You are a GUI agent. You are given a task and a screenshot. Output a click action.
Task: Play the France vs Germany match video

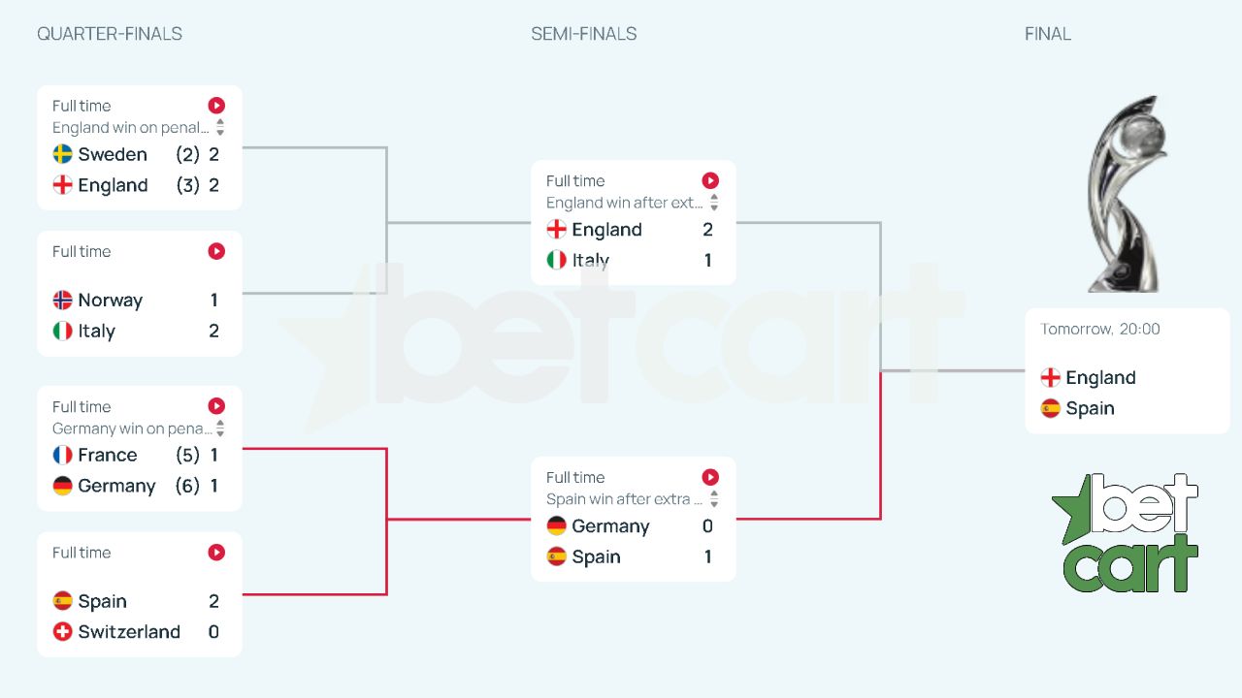tap(216, 406)
